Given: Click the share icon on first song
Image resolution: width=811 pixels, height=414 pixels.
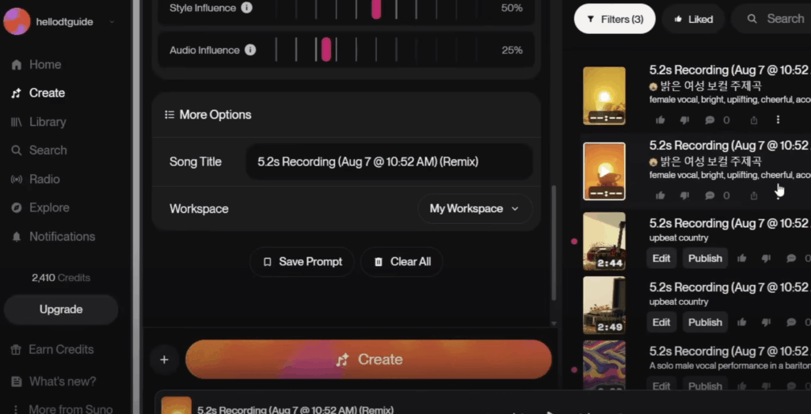Looking at the screenshot, I should tap(753, 120).
